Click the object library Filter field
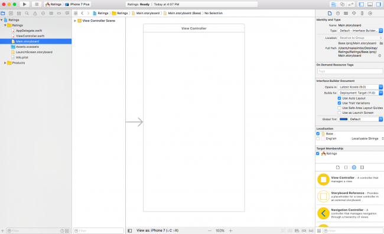The width and height of the screenshot is (384, 234). (353, 231)
